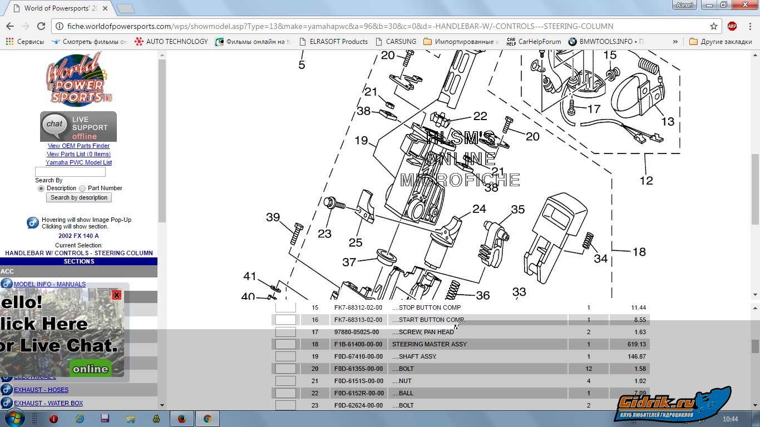
Task: Bookmark this page with the star icon
Action: click(x=714, y=26)
